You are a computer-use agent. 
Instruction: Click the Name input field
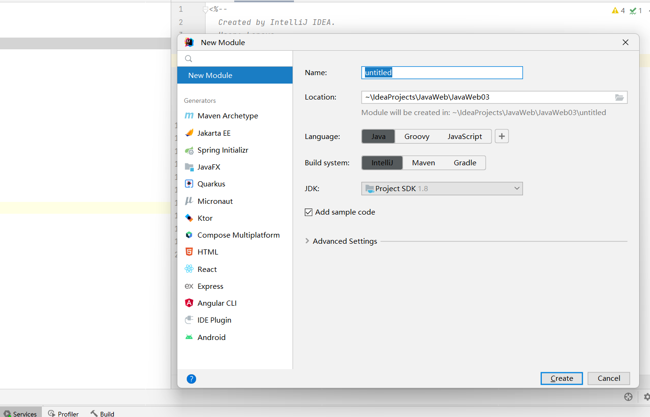(442, 72)
